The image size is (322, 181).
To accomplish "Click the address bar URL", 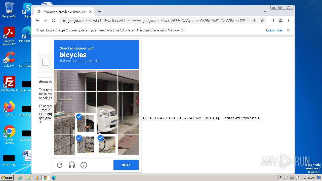I will click(158, 20).
